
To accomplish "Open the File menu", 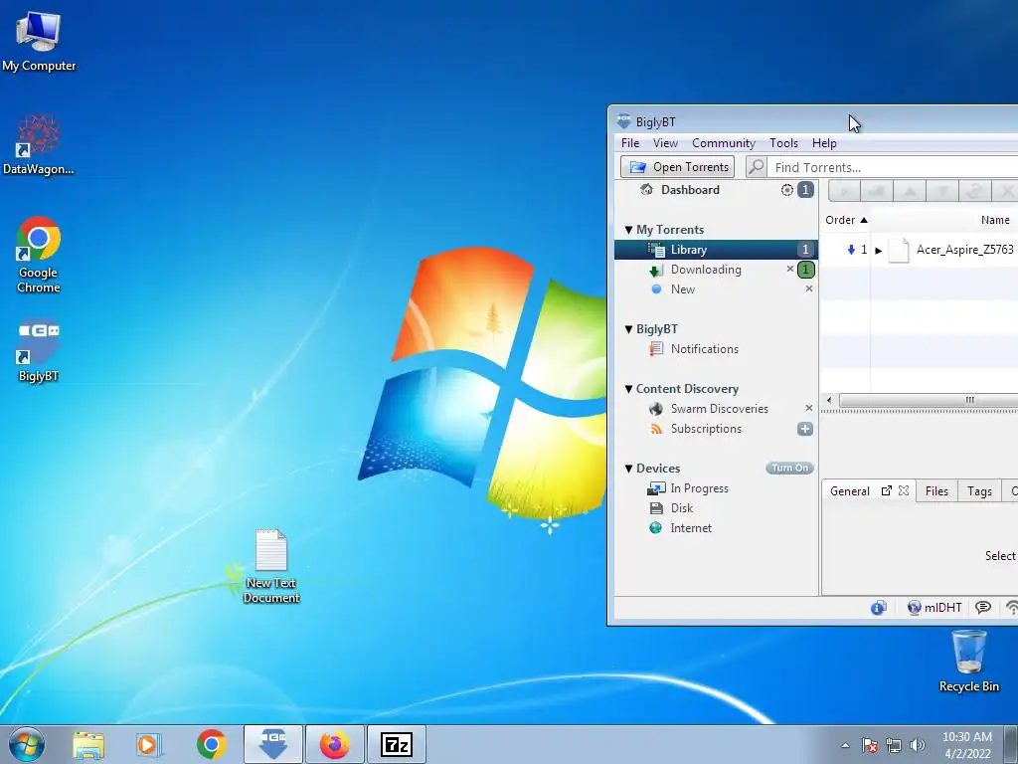I will [629, 143].
